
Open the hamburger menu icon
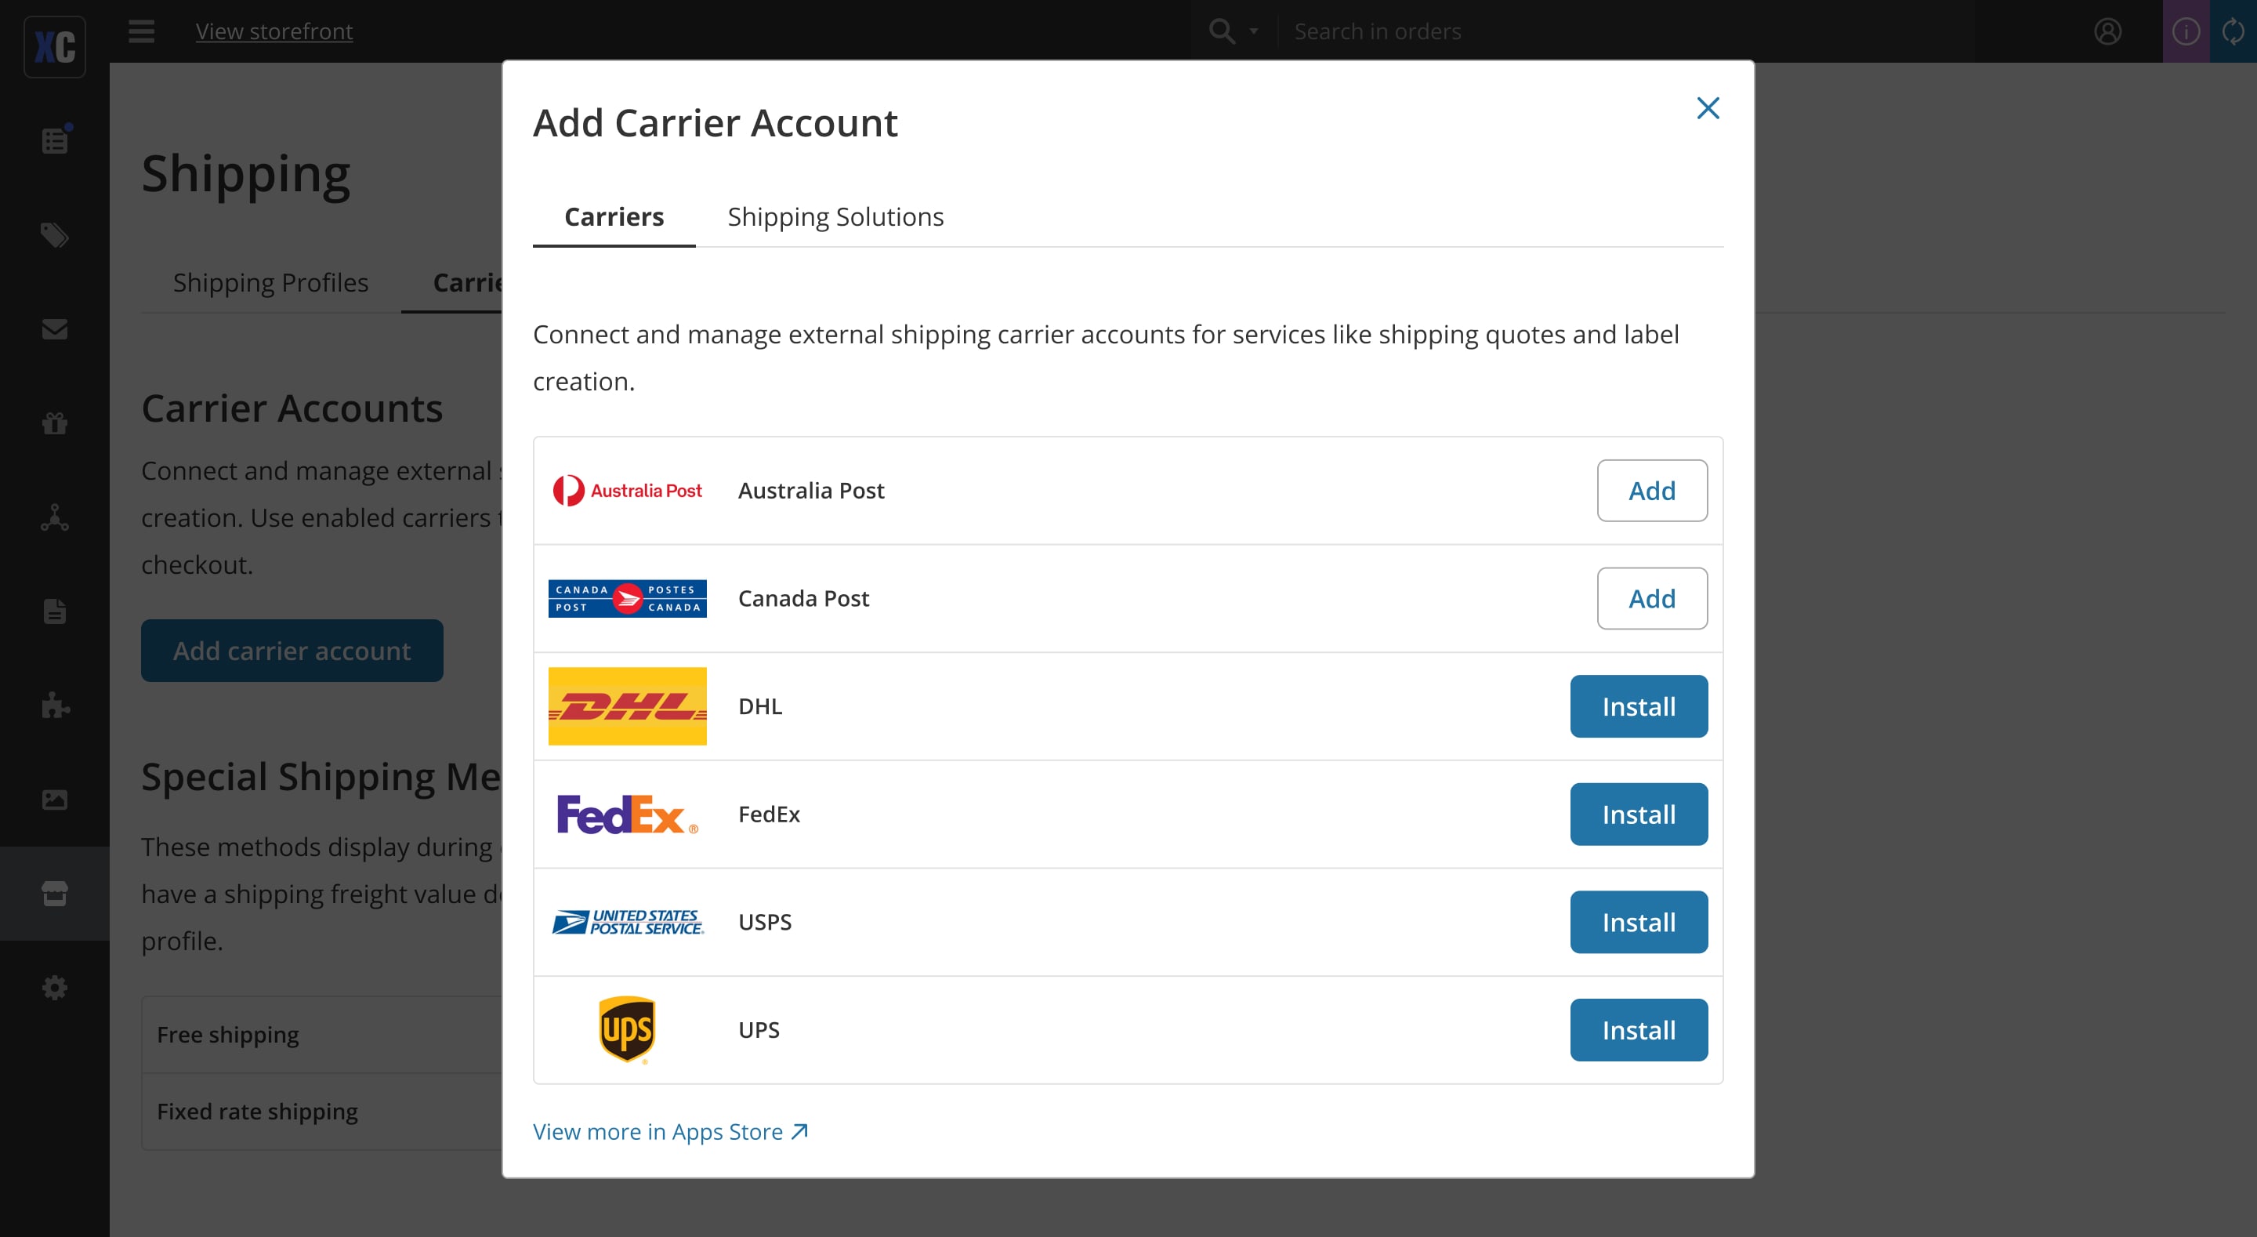(141, 31)
